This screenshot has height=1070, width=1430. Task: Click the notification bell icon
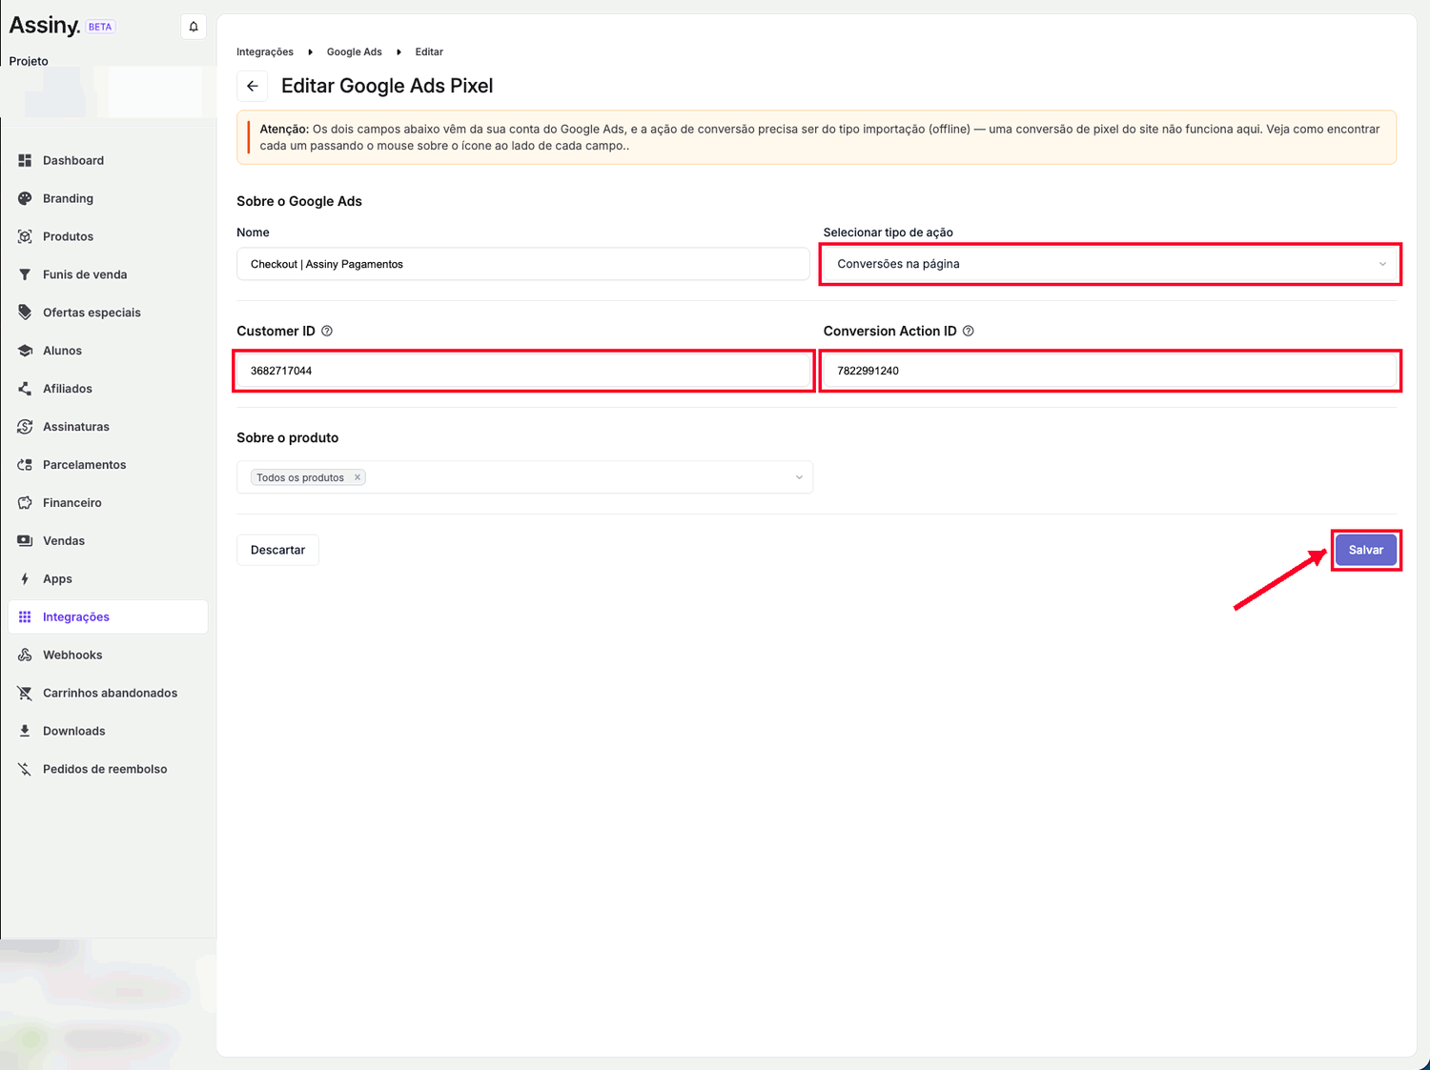click(194, 27)
